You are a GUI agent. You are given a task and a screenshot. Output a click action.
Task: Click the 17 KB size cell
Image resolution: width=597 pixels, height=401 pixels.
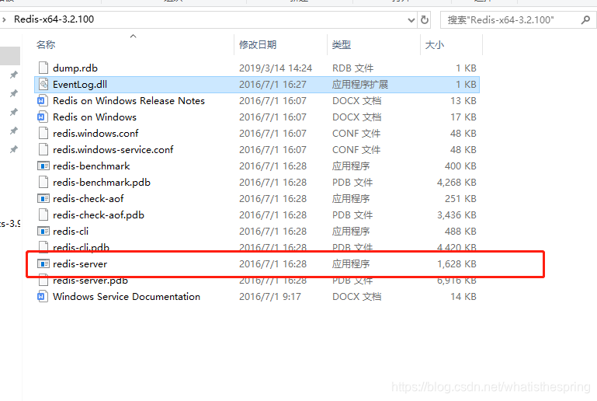click(x=463, y=117)
